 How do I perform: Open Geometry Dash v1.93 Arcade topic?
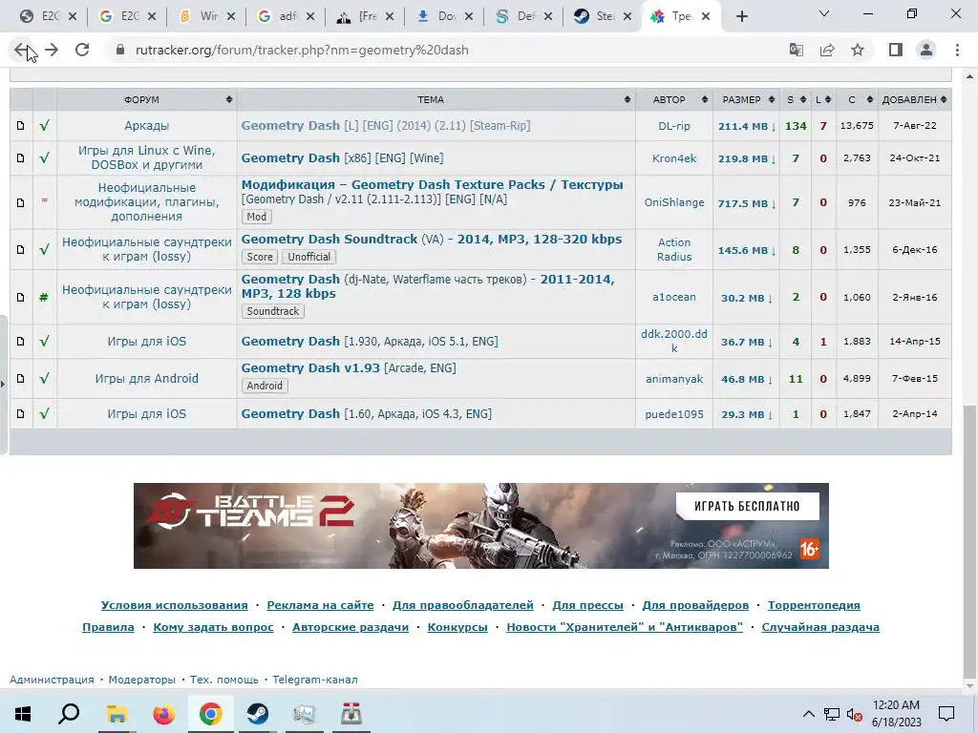[x=349, y=367]
